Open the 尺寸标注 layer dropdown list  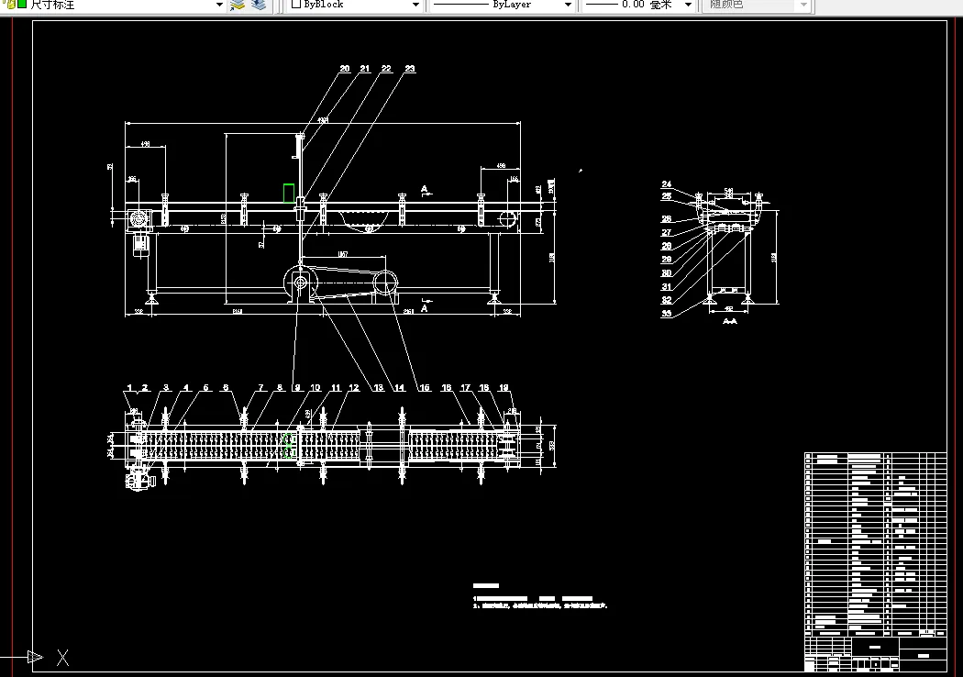[x=219, y=5]
